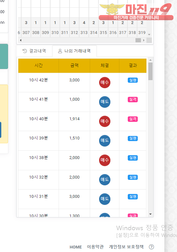
Task: Click the user icon beside 나의 거래내역
Action: point(60,51)
